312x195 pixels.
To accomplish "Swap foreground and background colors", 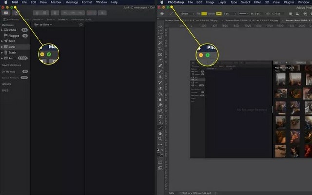I will click(162, 150).
